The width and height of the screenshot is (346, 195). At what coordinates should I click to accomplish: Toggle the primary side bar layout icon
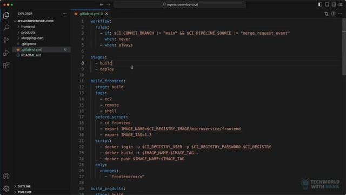coord(320,4)
